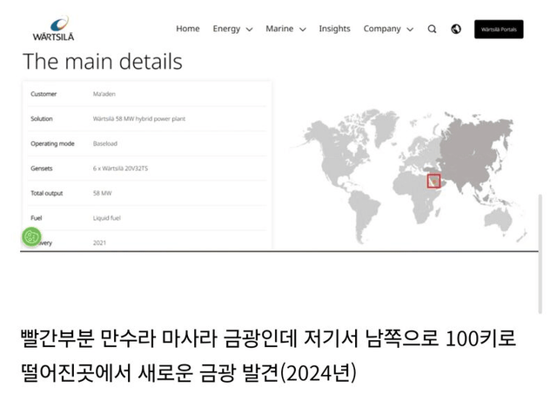This screenshot has width=557, height=394.
Task: Expand the Energy chevron arrow
Action: 250,30
